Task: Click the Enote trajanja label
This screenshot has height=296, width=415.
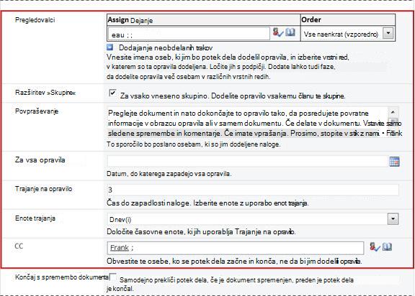Action: coord(35,218)
